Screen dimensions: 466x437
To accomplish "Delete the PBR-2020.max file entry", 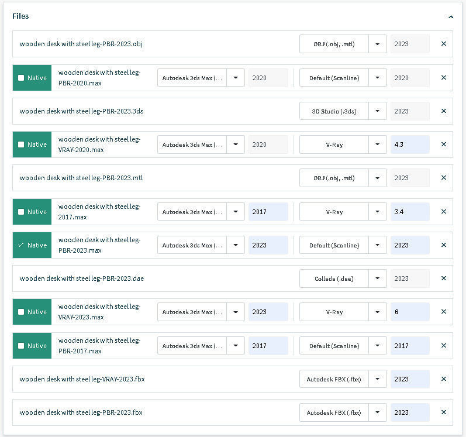I will point(443,78).
